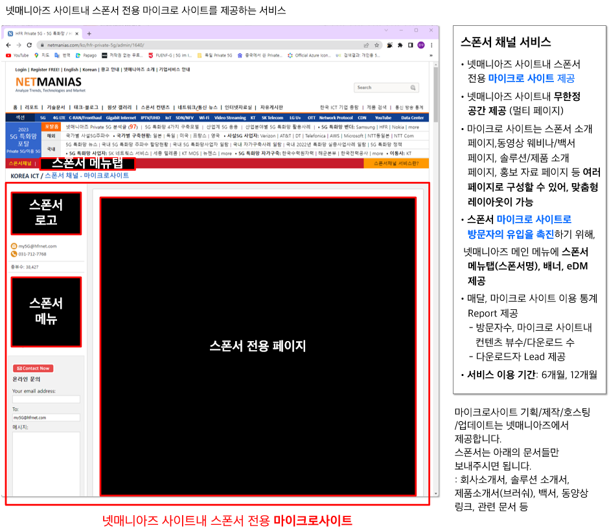Open the YouTube bookmark
This screenshot has width=609, height=530.
coord(17,56)
